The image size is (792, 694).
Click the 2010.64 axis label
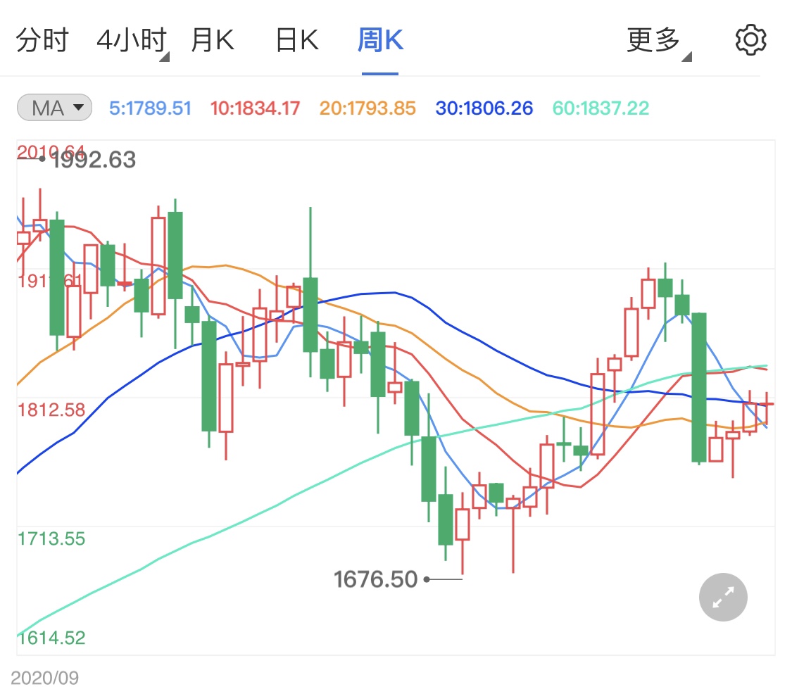pyautogui.click(x=51, y=151)
